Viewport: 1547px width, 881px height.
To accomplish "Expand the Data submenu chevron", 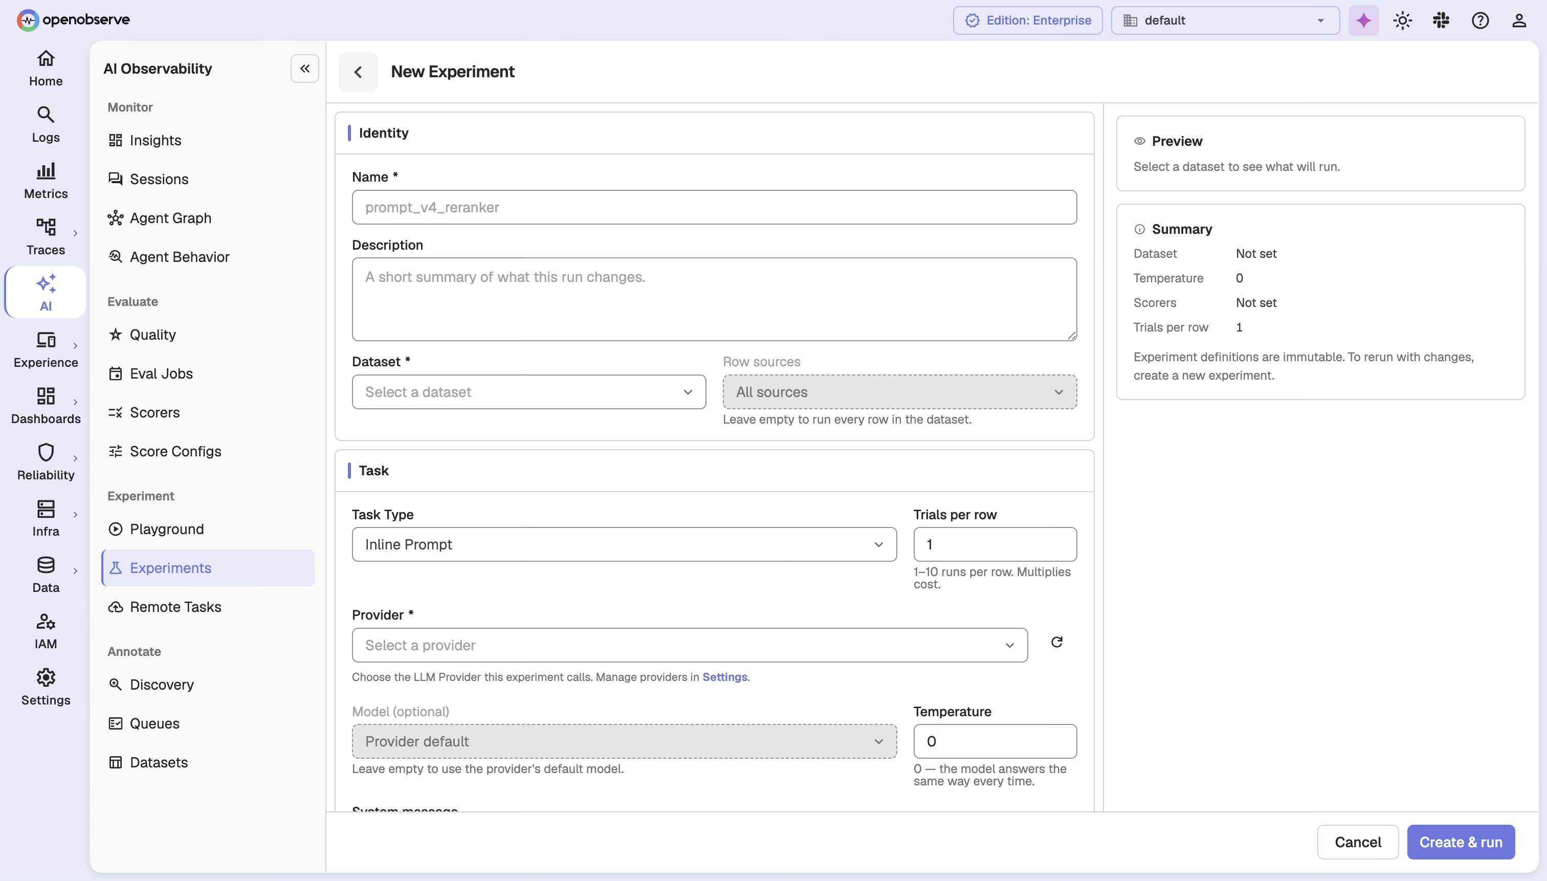I will coord(75,570).
